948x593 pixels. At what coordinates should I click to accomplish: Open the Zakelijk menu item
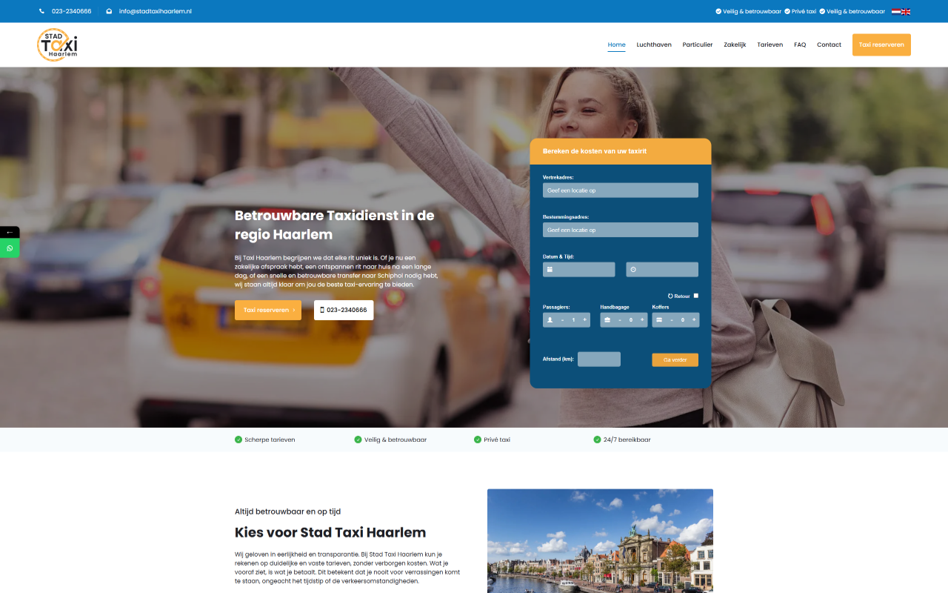pos(735,44)
